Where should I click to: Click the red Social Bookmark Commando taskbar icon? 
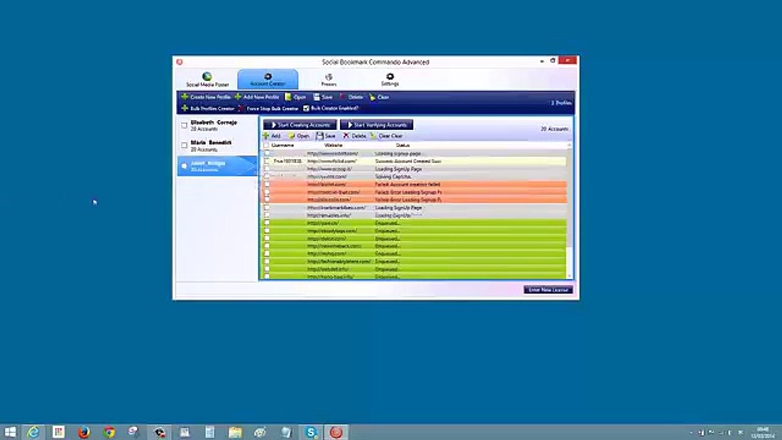tap(336, 432)
